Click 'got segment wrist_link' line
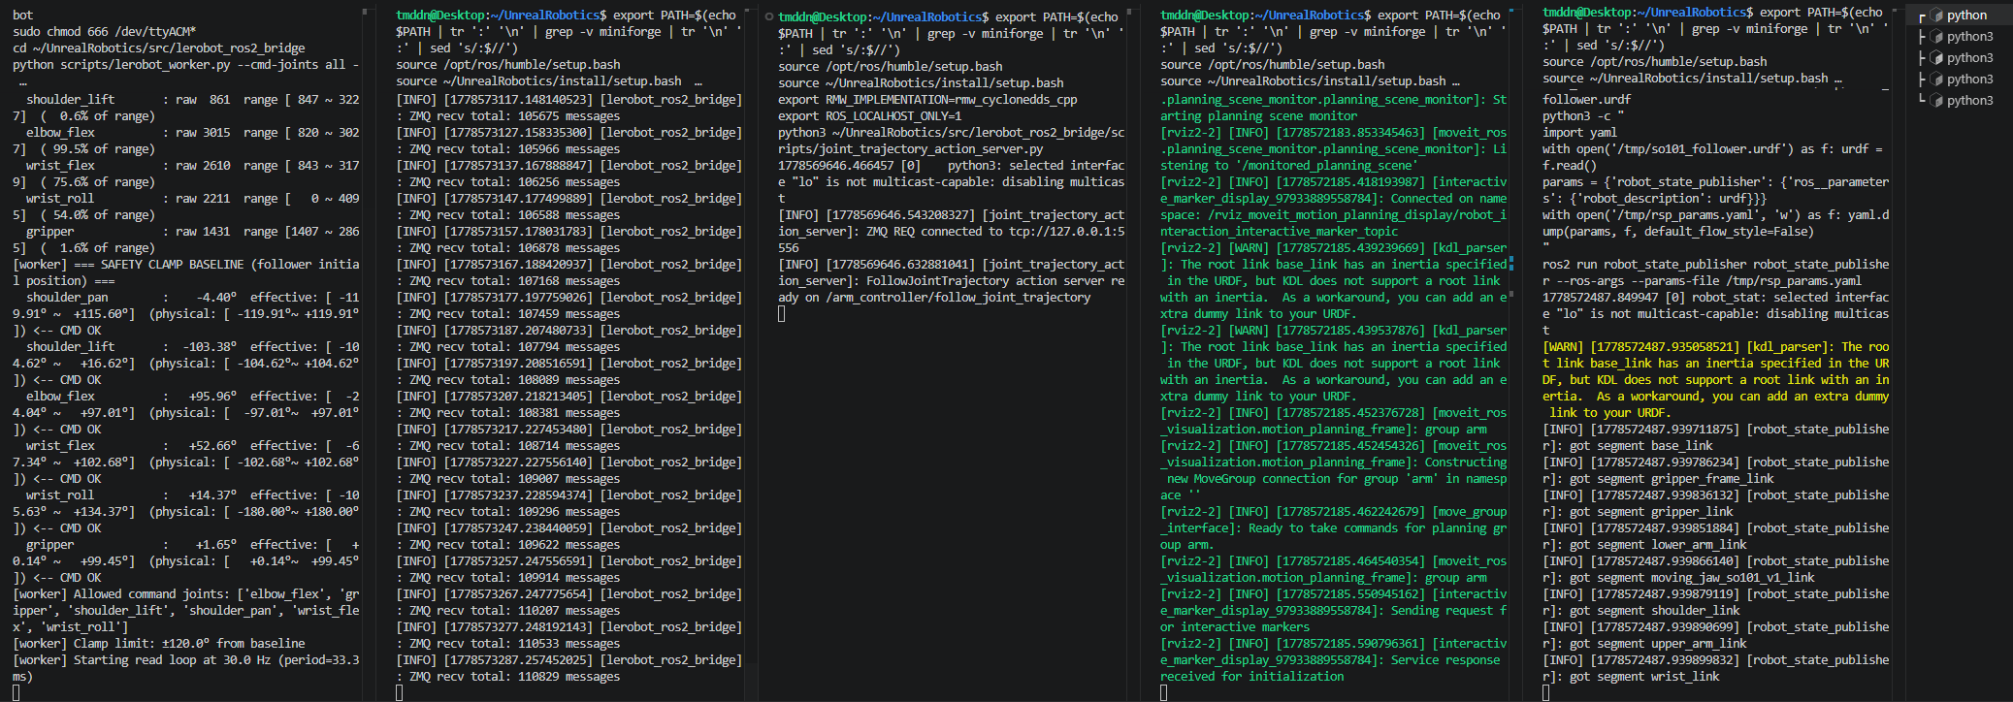2013x702 pixels. pyautogui.click(x=1644, y=676)
